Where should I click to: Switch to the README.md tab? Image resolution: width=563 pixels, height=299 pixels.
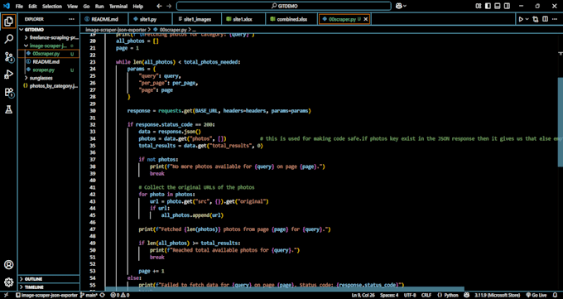(x=104, y=19)
